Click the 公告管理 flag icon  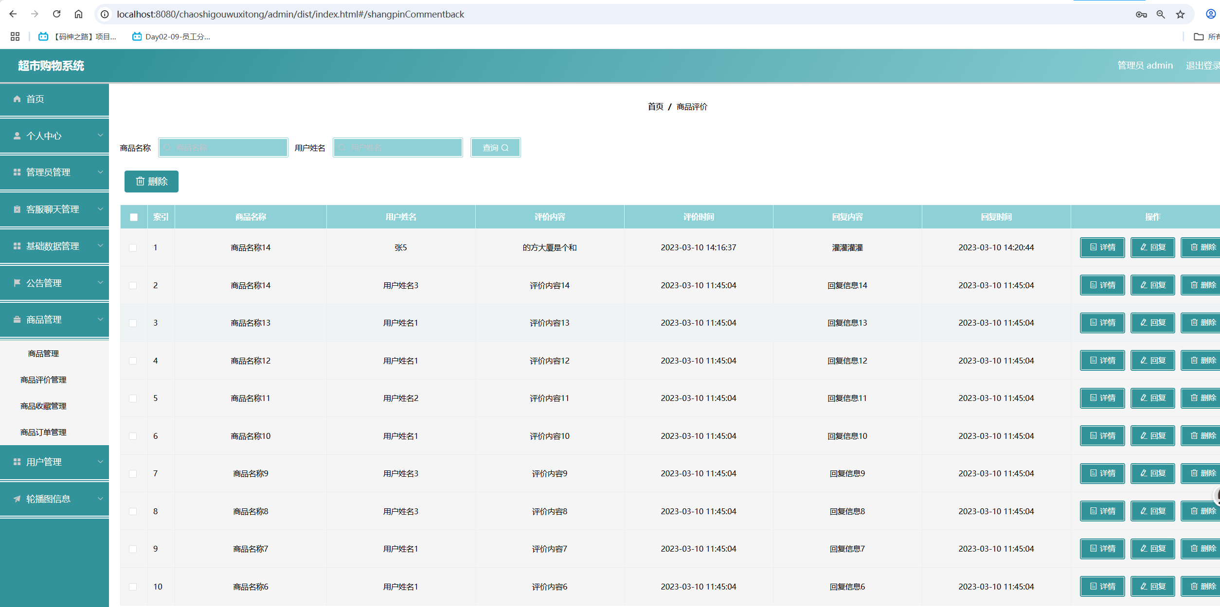[x=17, y=283]
